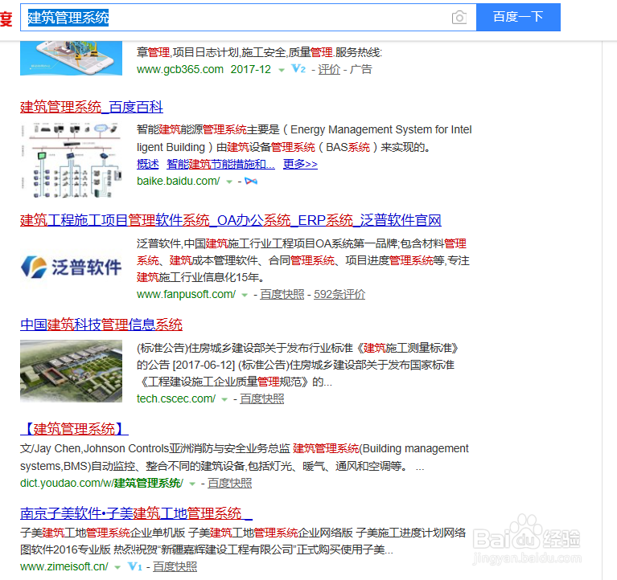617x580 pixels.
Task: Click the 广告 label on gcb365 result
Action: tap(361, 69)
